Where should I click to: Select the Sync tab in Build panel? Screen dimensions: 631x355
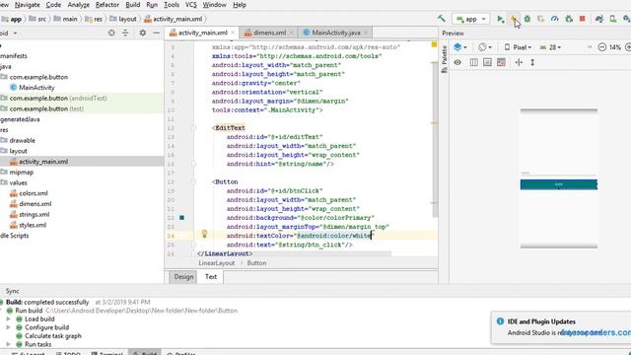[x=12, y=291]
